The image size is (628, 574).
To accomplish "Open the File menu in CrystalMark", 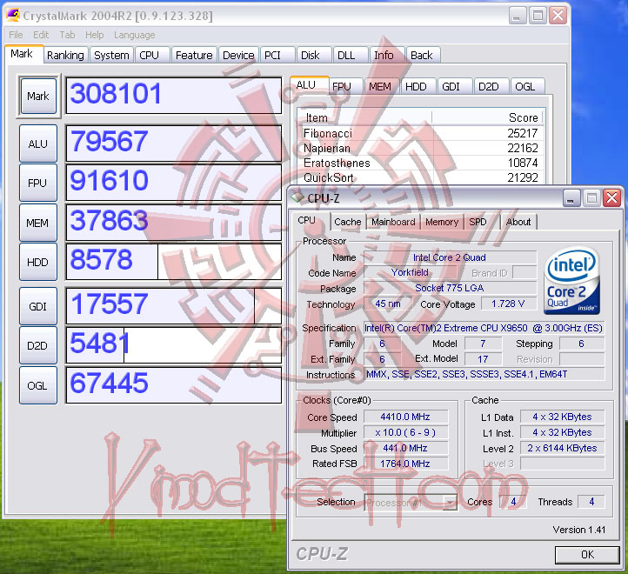I will (16, 35).
